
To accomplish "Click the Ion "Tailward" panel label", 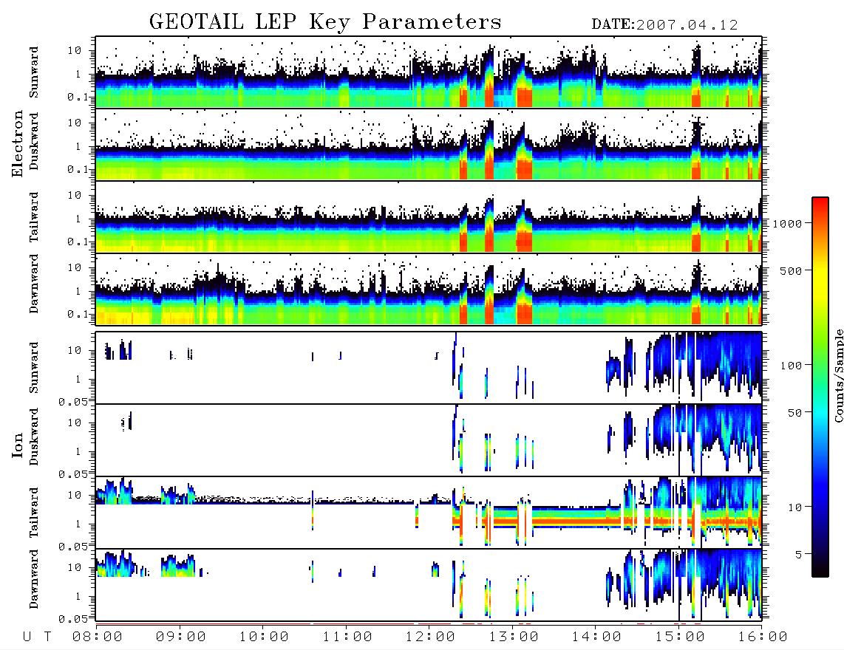I will click(x=34, y=513).
